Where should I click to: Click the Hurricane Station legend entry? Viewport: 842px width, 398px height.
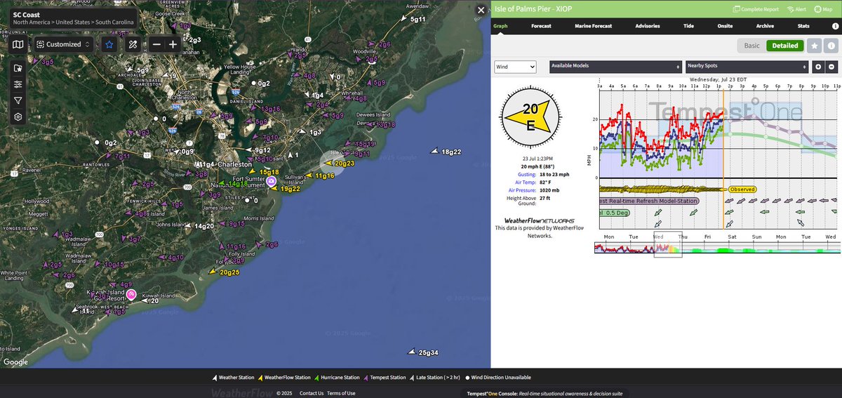click(x=337, y=378)
